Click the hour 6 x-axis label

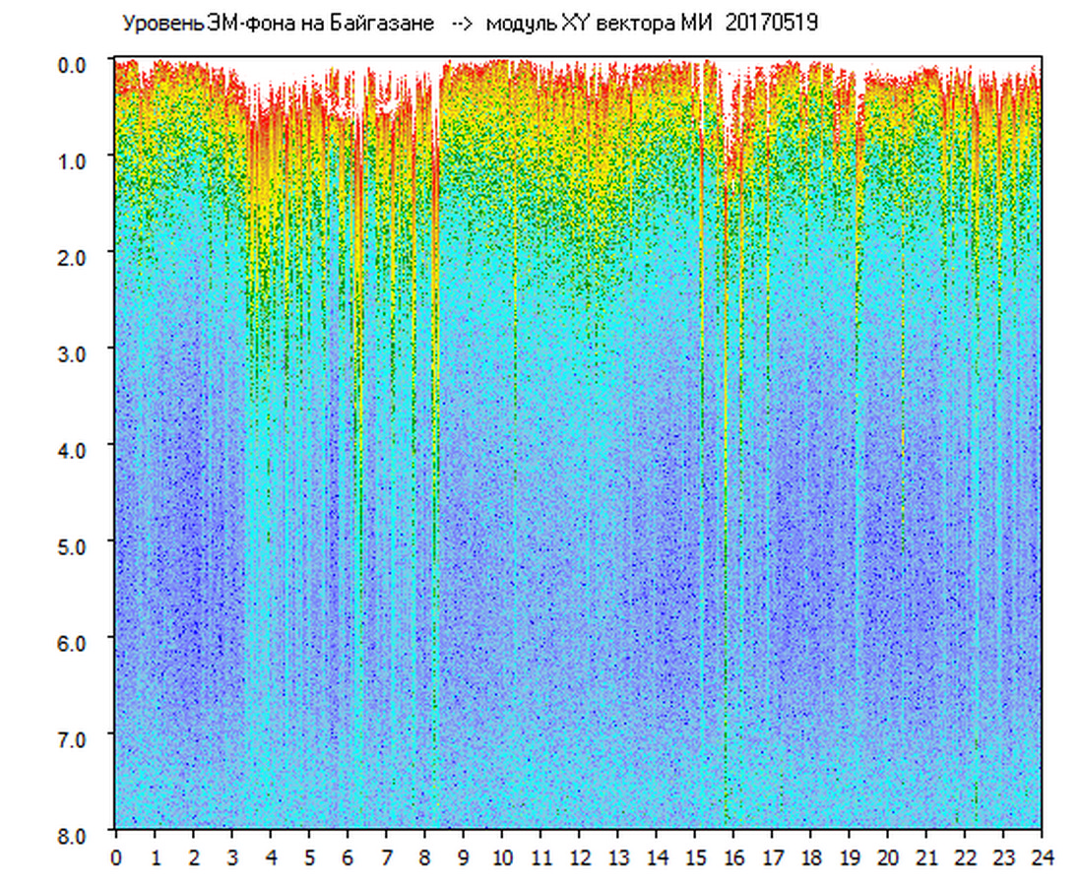(x=348, y=857)
